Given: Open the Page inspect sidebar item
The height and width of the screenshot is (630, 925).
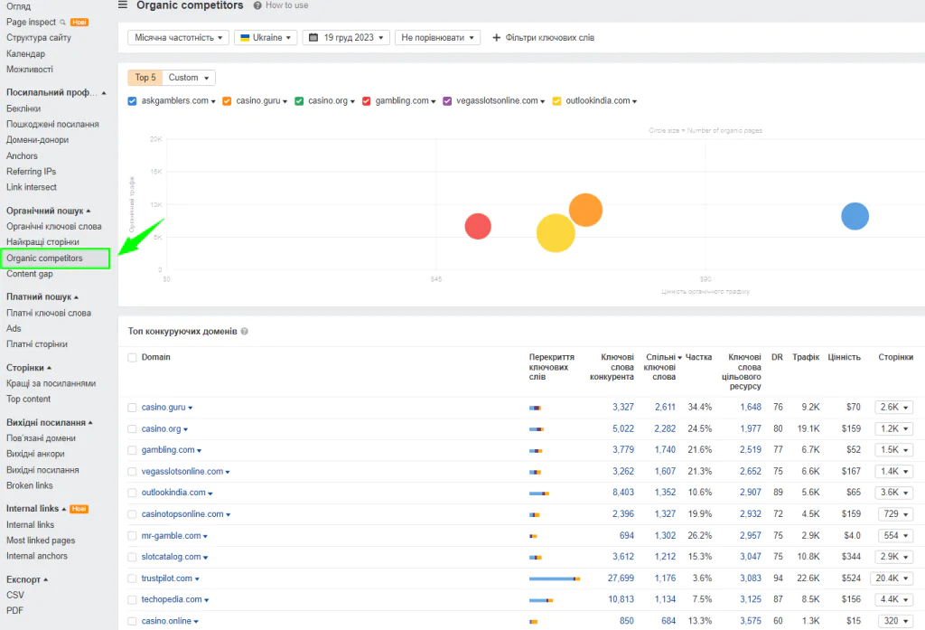Looking at the screenshot, I should click(32, 22).
